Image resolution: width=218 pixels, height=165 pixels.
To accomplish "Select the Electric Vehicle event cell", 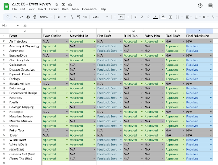I will click(x=25, y=83).
